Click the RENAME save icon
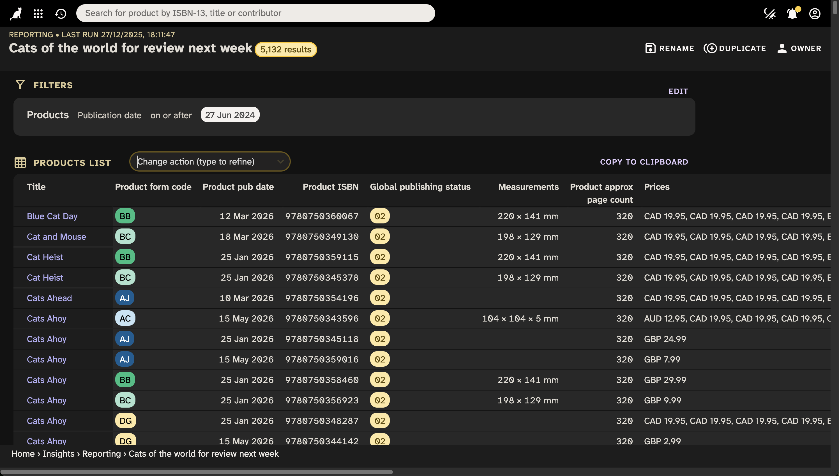Image resolution: width=839 pixels, height=476 pixels. [x=650, y=48]
